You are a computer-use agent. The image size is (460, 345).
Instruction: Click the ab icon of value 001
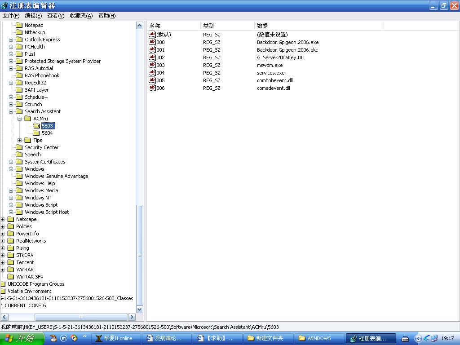(152, 49)
